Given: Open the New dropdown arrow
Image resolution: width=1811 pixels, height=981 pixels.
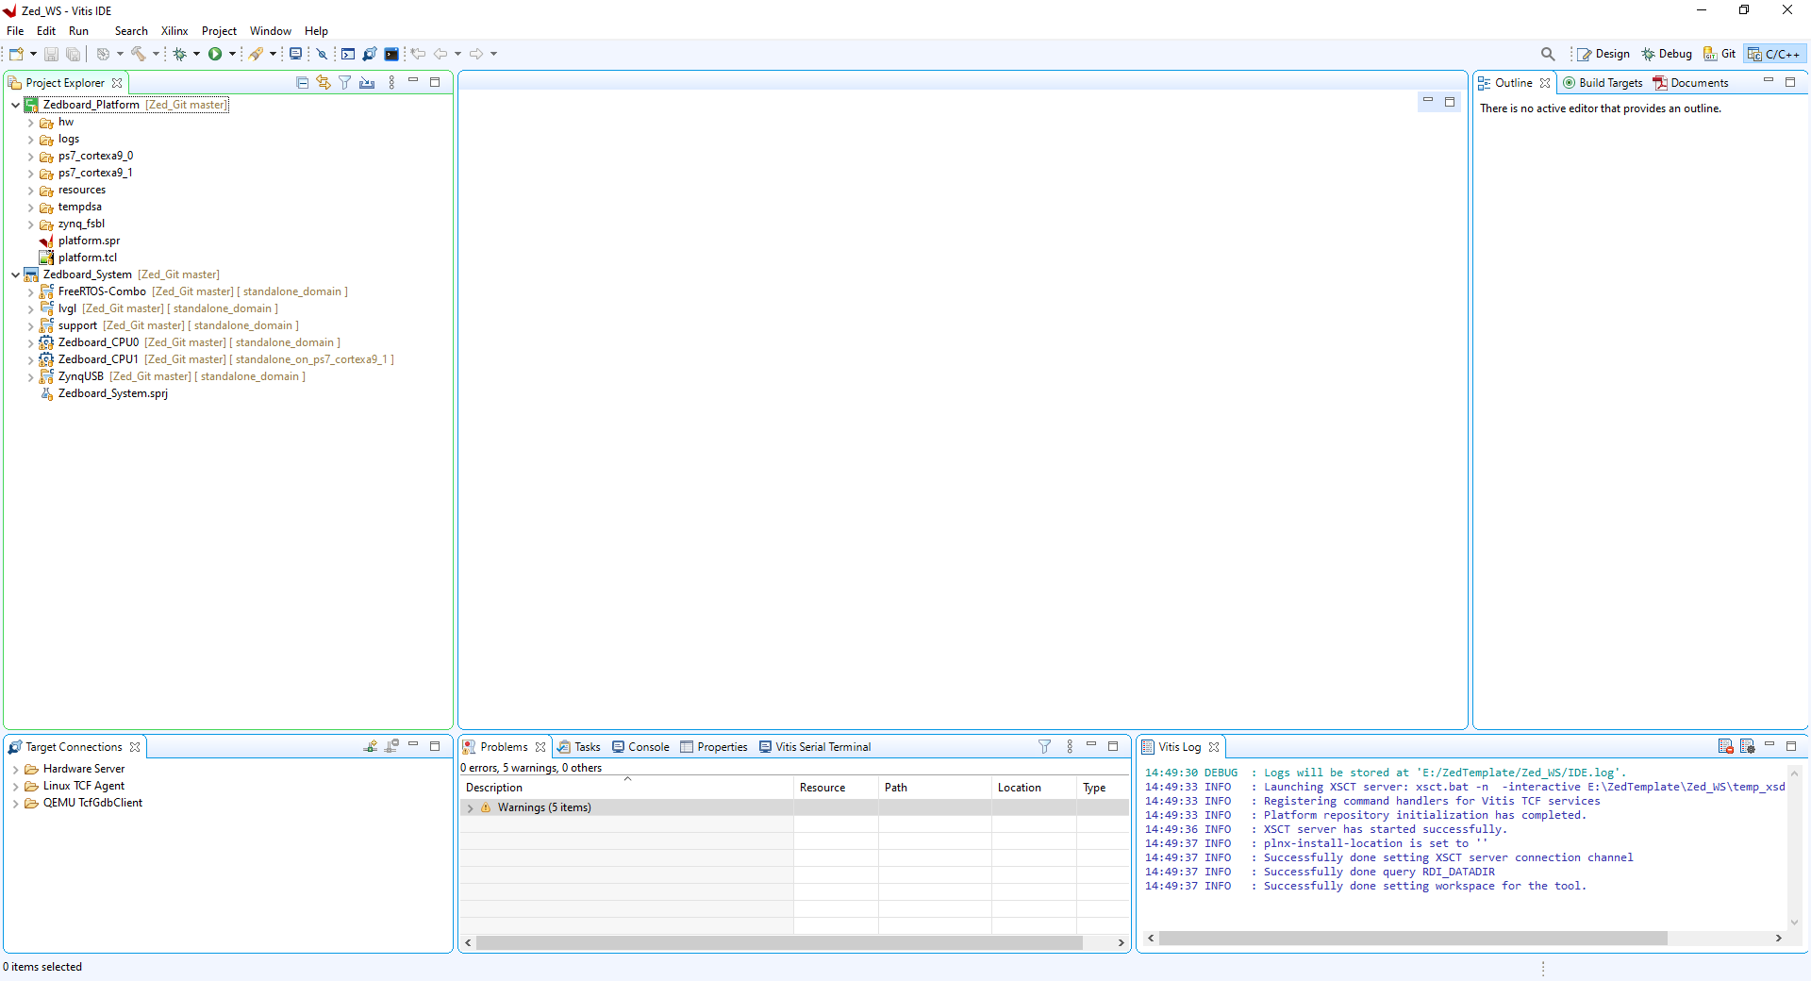Looking at the screenshot, I should tap(33, 54).
